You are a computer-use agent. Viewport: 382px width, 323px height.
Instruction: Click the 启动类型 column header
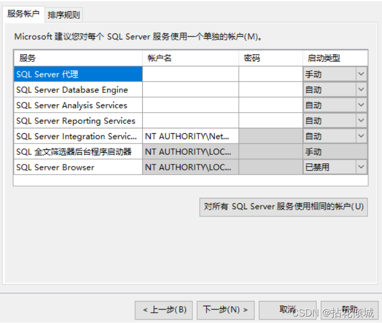(x=335, y=58)
